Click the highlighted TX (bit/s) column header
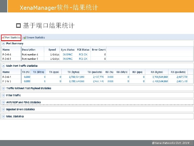The height and width of the screenshot is (146, 194). click(x=39, y=72)
